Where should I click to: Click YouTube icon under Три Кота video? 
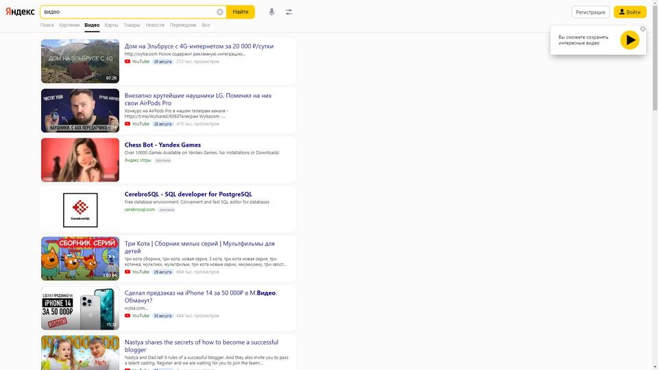[127, 272]
